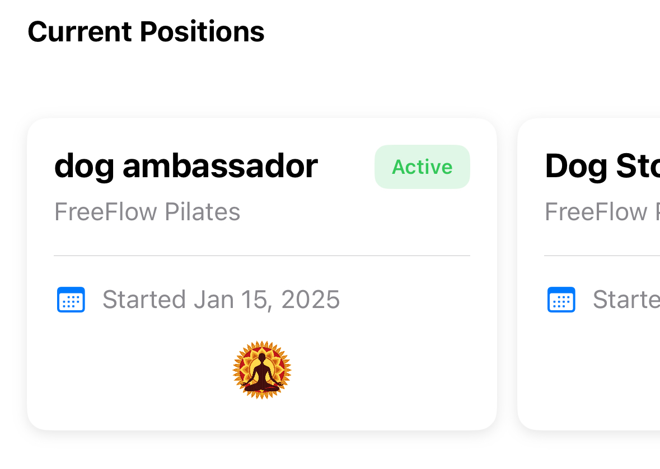This screenshot has height=469, width=660.
Task: Click the divider line in dog ambassador card
Action: pos(262,255)
